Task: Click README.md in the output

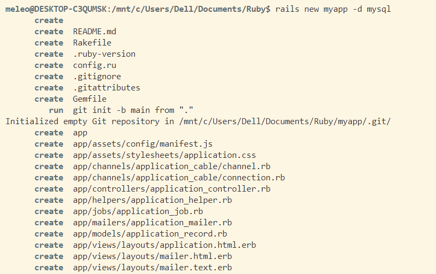Action: 94,32
